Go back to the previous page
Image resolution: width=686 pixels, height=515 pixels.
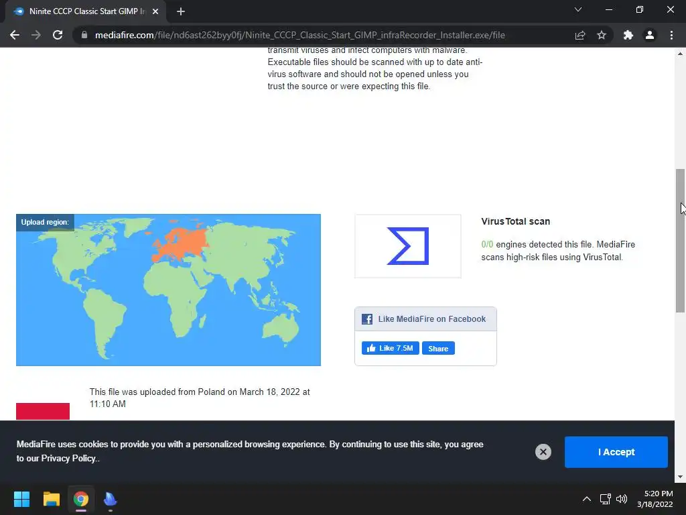coord(15,35)
